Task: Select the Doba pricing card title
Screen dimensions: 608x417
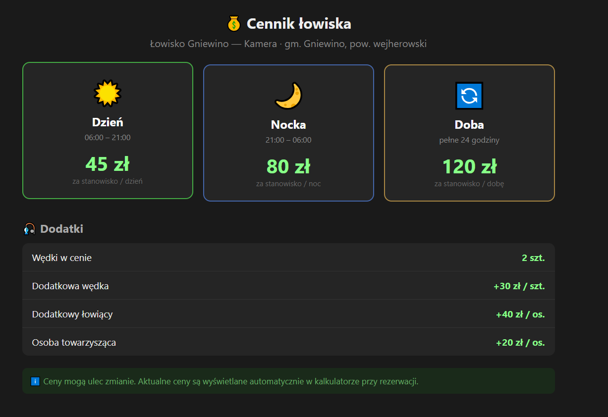Action: [469, 124]
